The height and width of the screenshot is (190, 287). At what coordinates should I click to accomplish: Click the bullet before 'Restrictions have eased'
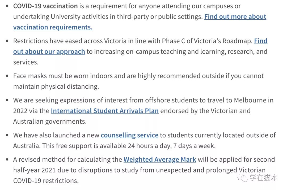click(7, 41)
